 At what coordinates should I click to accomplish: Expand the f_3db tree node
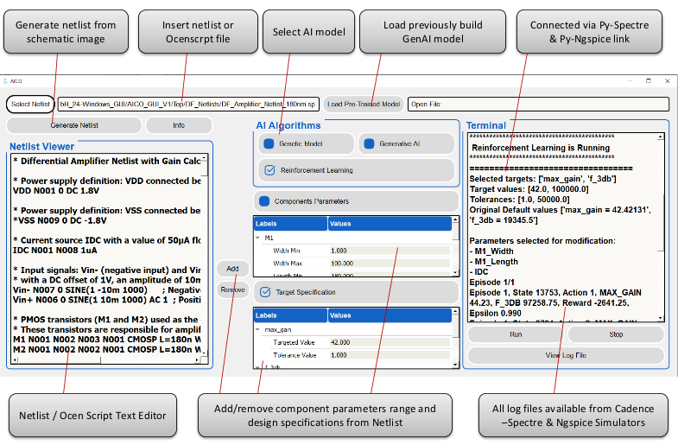(257, 368)
